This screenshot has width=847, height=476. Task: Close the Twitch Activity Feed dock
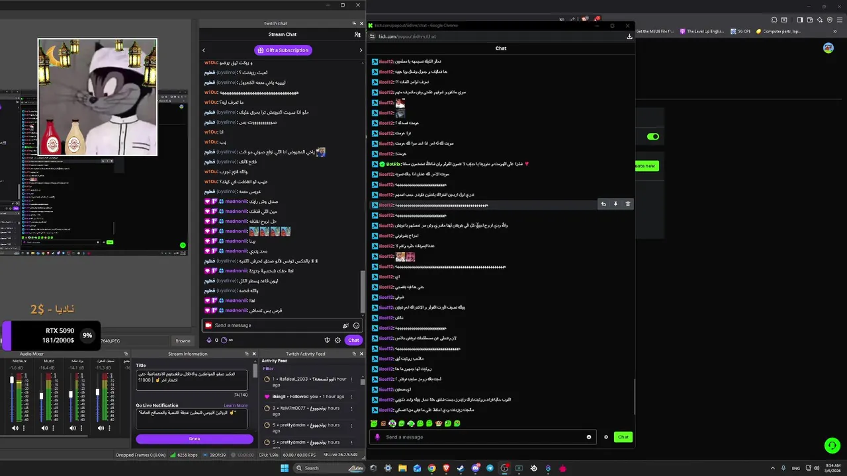click(361, 354)
